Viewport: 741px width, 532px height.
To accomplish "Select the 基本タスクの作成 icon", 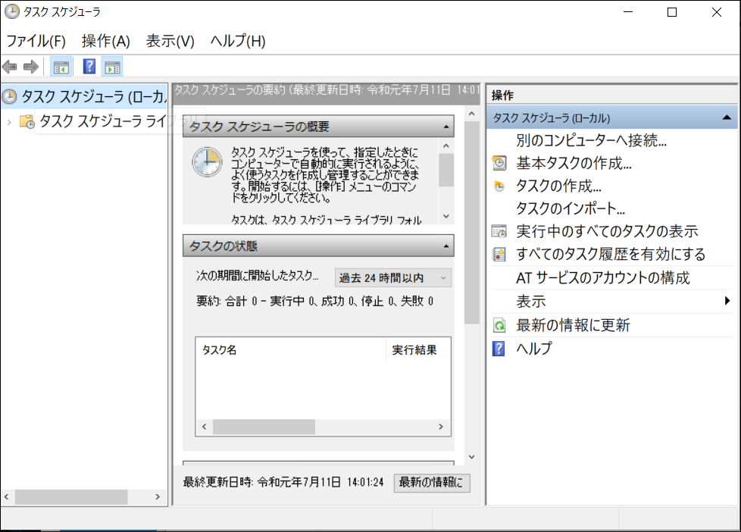I will pyautogui.click(x=499, y=163).
